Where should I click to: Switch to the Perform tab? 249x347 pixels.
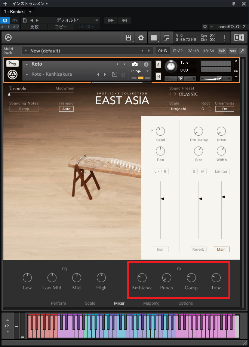click(x=58, y=303)
